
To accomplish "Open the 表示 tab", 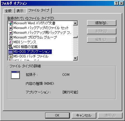I will tap(20, 11).
